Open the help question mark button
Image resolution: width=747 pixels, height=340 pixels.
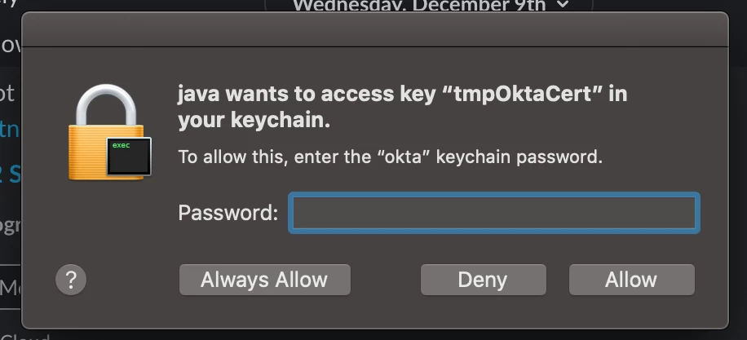pos(71,280)
